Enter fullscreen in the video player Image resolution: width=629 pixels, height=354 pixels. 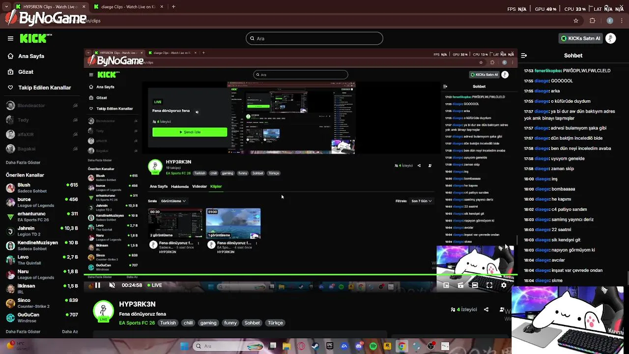point(489,285)
